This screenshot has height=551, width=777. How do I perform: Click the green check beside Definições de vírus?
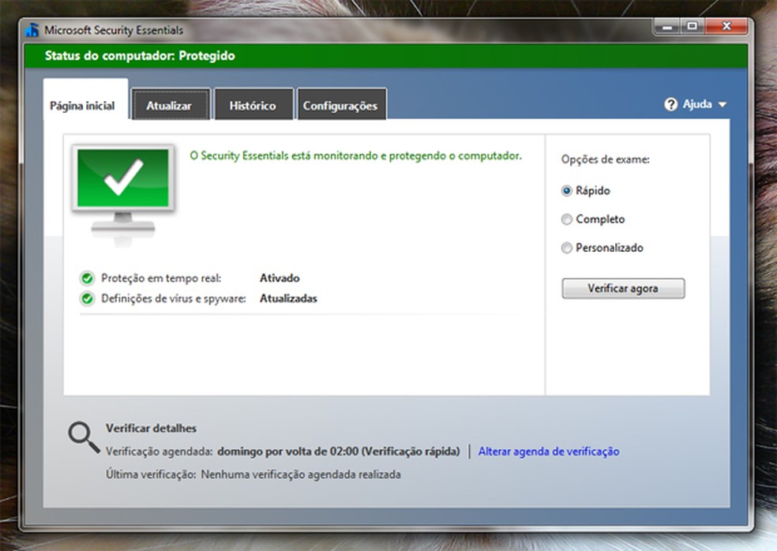87,298
